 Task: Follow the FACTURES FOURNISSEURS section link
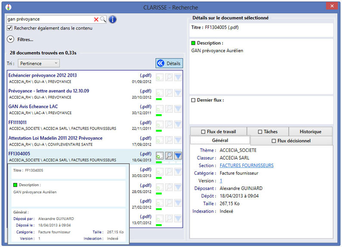click(246, 165)
